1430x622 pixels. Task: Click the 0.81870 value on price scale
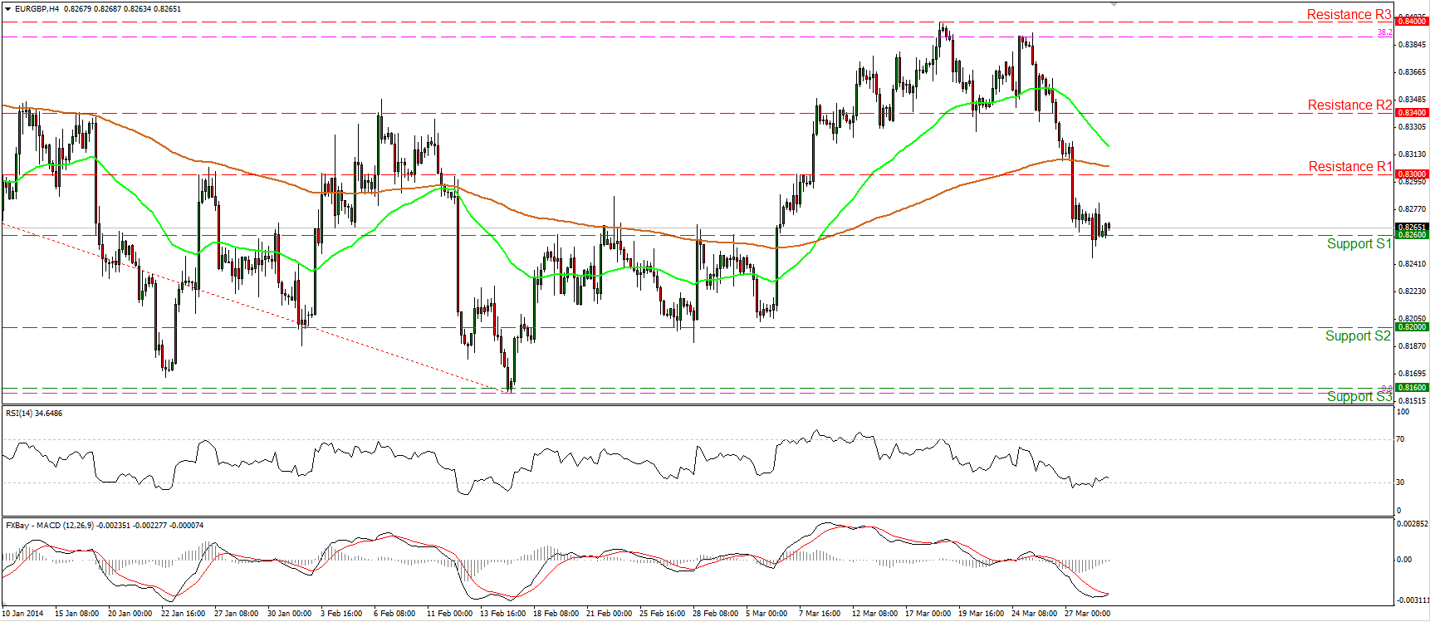(1412, 346)
